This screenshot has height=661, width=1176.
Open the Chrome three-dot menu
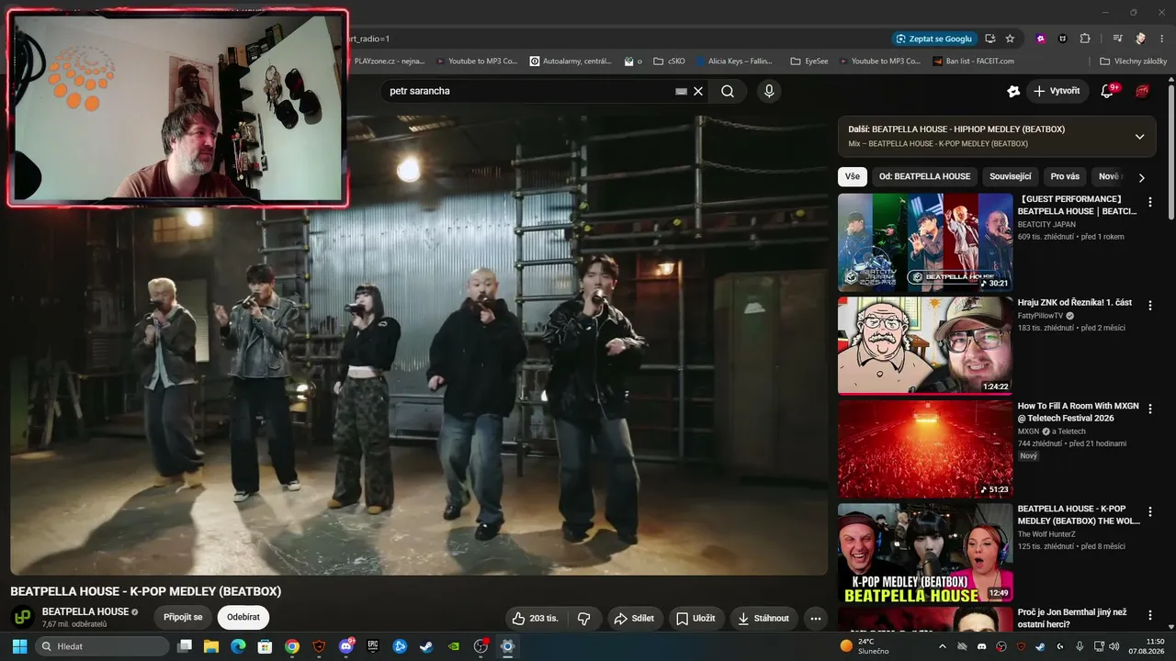[1162, 39]
